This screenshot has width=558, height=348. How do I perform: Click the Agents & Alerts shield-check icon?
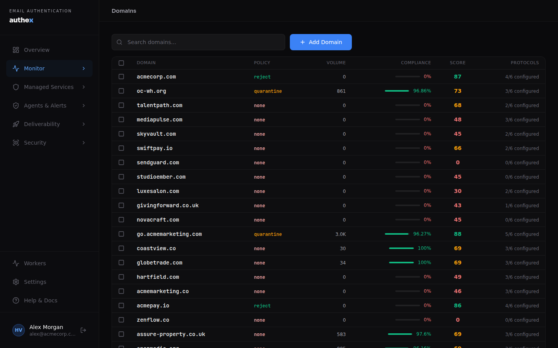pyautogui.click(x=16, y=106)
